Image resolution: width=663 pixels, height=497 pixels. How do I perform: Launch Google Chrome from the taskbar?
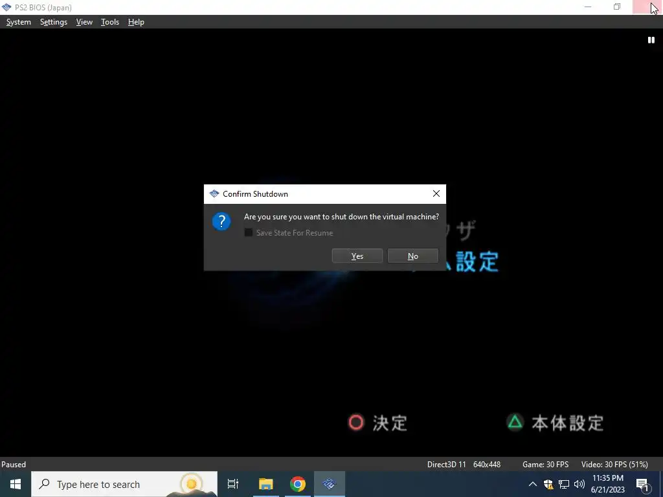298,484
